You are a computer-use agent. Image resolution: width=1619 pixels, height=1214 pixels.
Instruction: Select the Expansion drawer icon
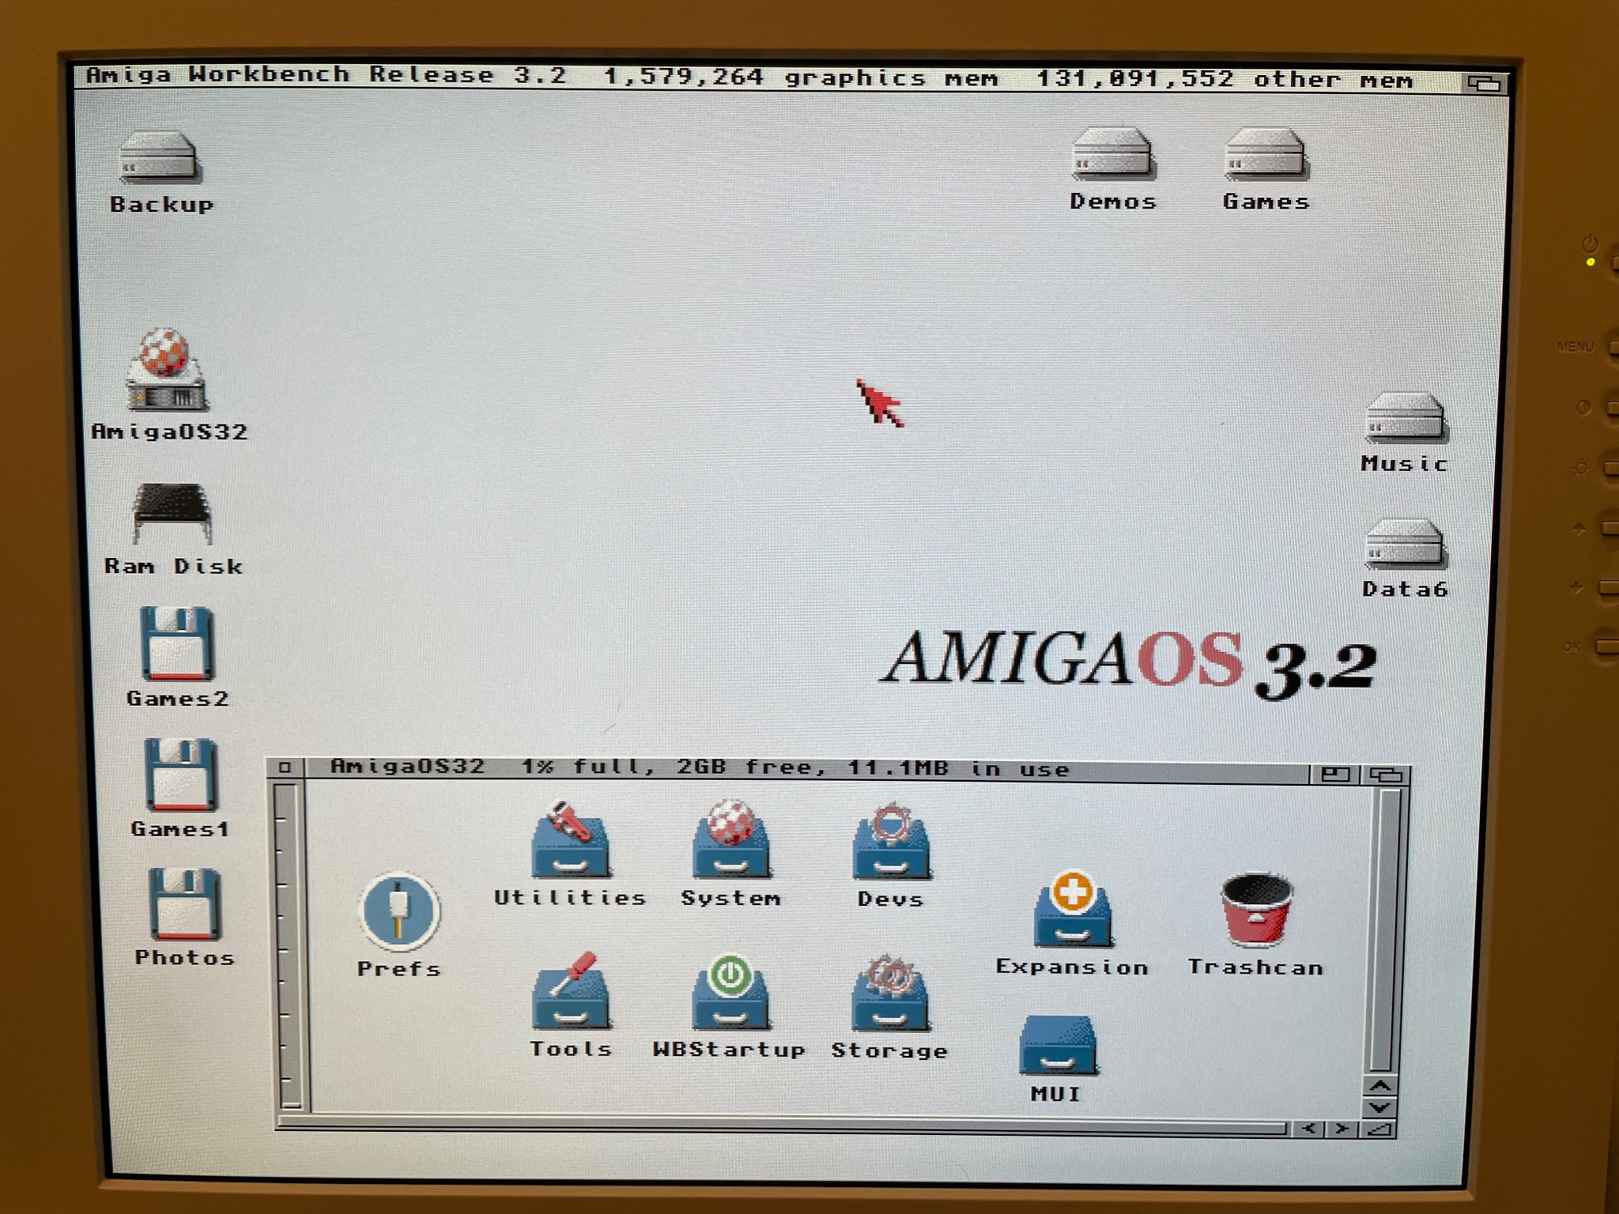tap(1072, 909)
